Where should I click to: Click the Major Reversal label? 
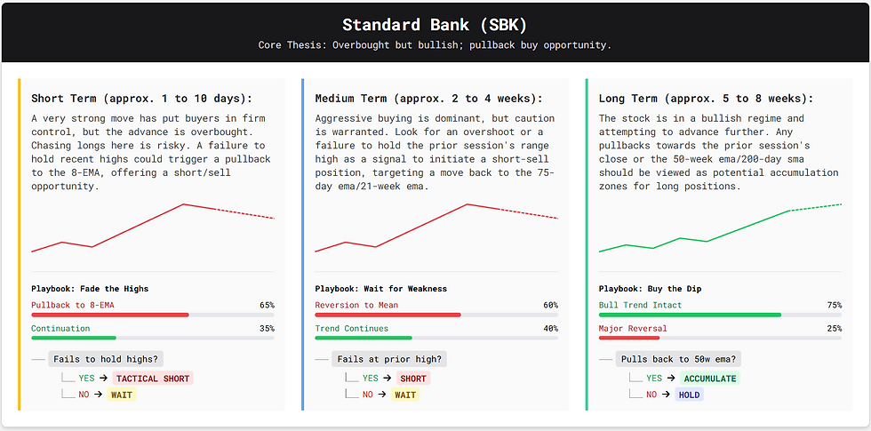click(x=633, y=328)
